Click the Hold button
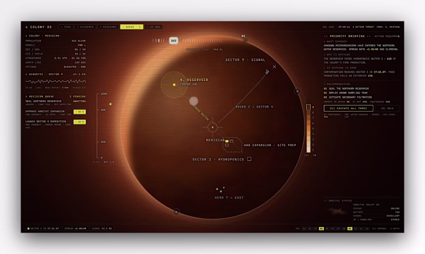 [387, 108]
